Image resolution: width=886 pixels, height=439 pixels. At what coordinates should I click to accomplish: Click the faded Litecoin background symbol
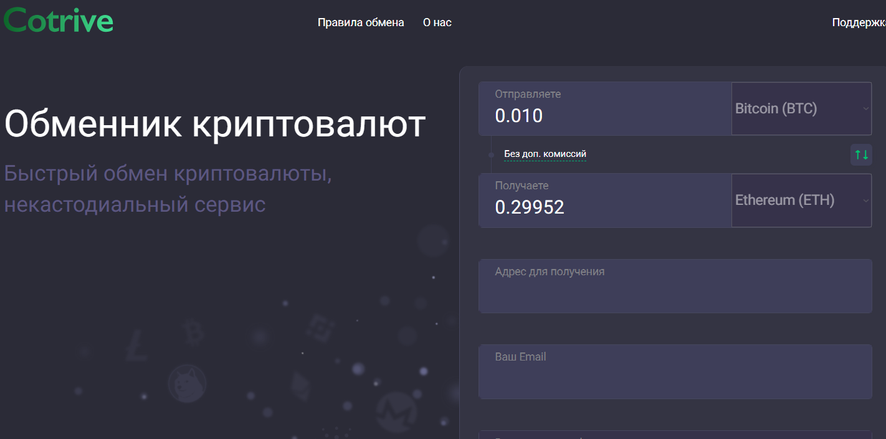click(136, 346)
